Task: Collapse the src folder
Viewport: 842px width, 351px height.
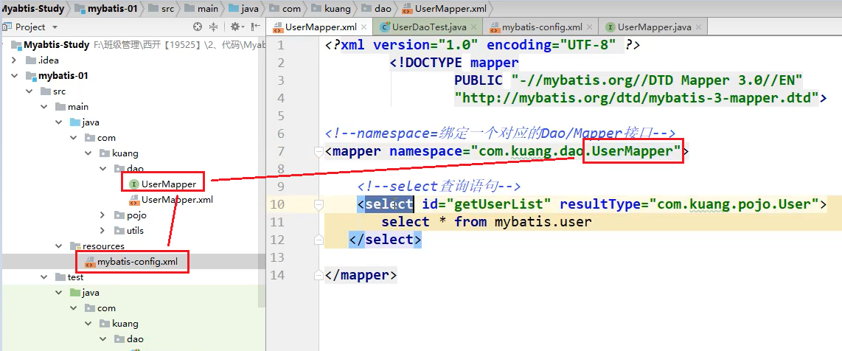Action: pos(29,91)
